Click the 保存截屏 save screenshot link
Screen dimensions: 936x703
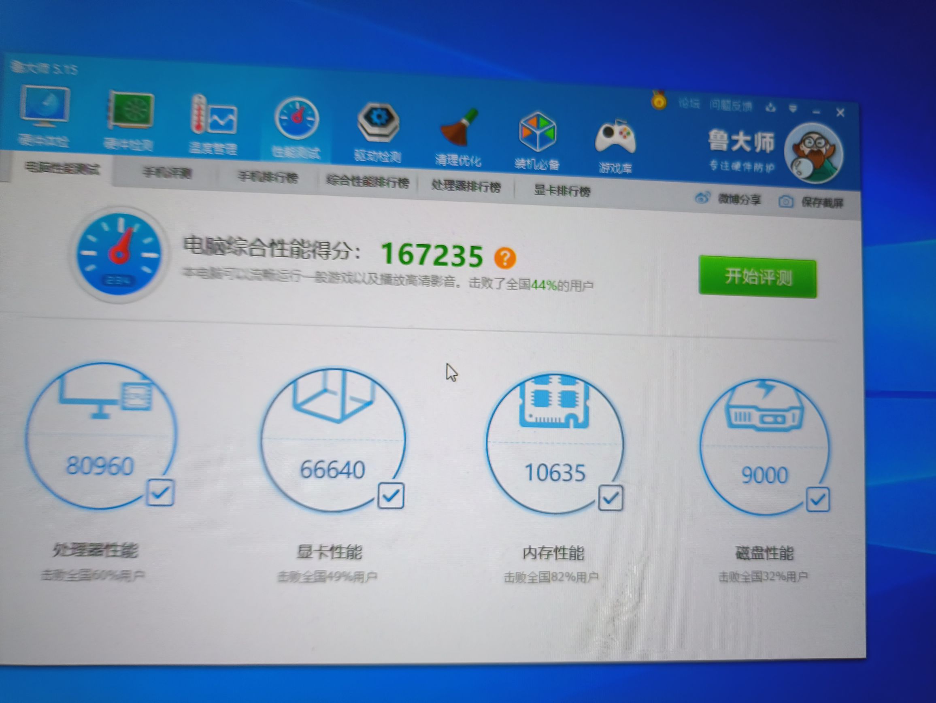(x=822, y=203)
